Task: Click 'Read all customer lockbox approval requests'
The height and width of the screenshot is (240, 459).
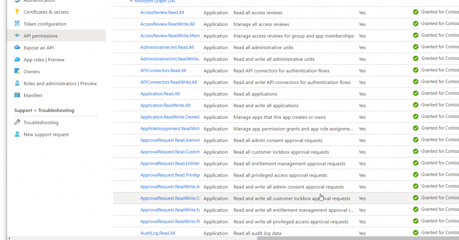Action: tap(281, 152)
